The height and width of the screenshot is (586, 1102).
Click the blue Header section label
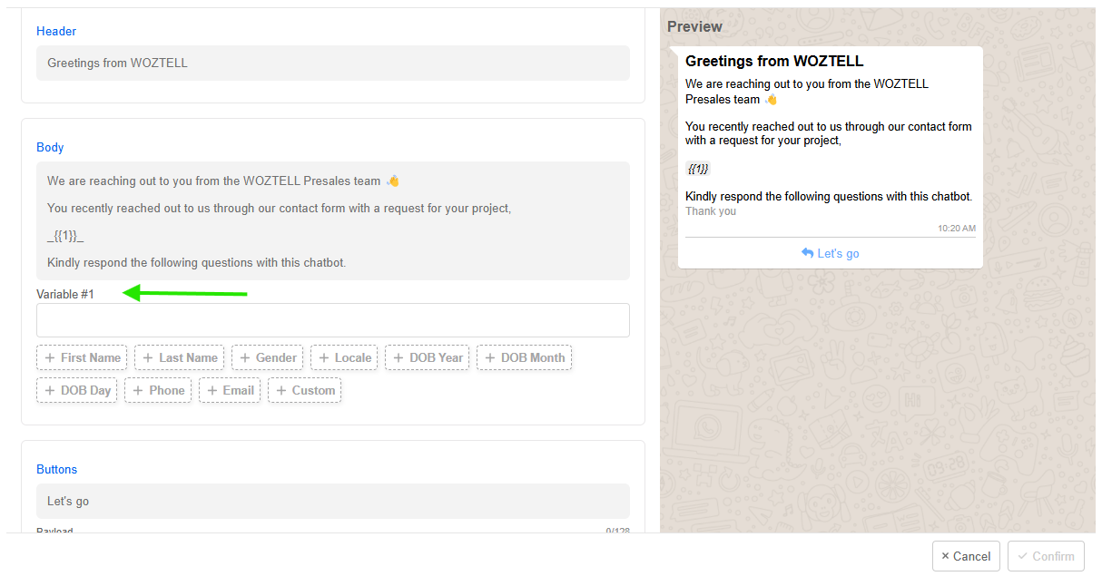click(x=56, y=31)
